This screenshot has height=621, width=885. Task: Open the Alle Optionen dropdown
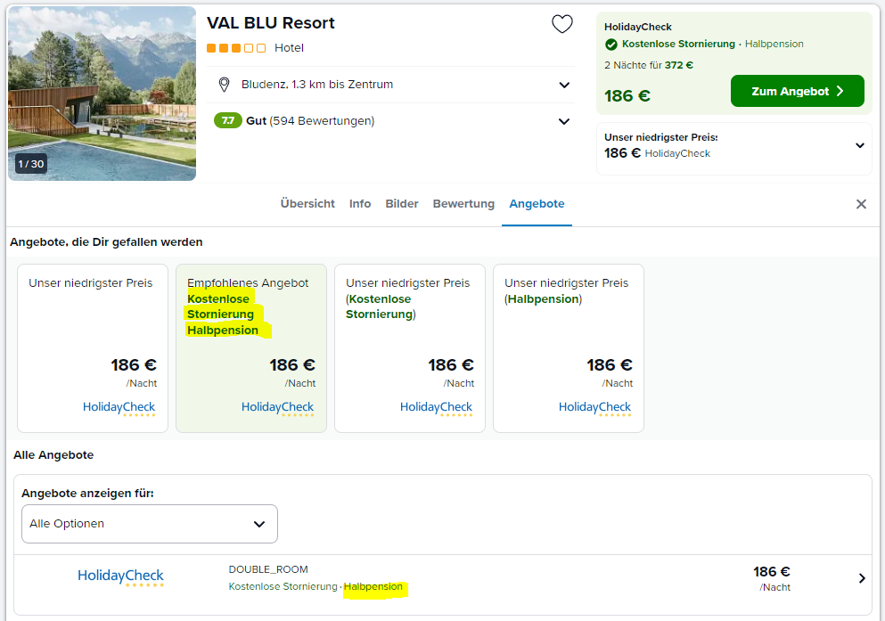click(150, 524)
